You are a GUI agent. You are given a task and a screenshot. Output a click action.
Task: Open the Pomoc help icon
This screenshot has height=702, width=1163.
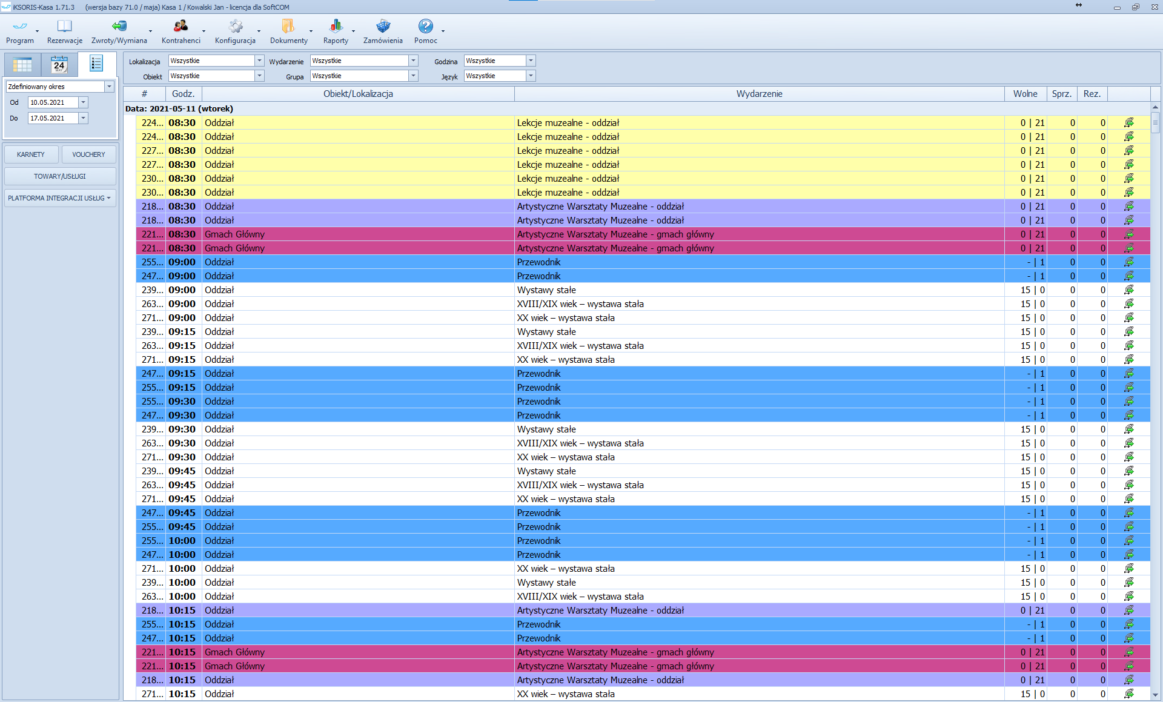tap(425, 26)
